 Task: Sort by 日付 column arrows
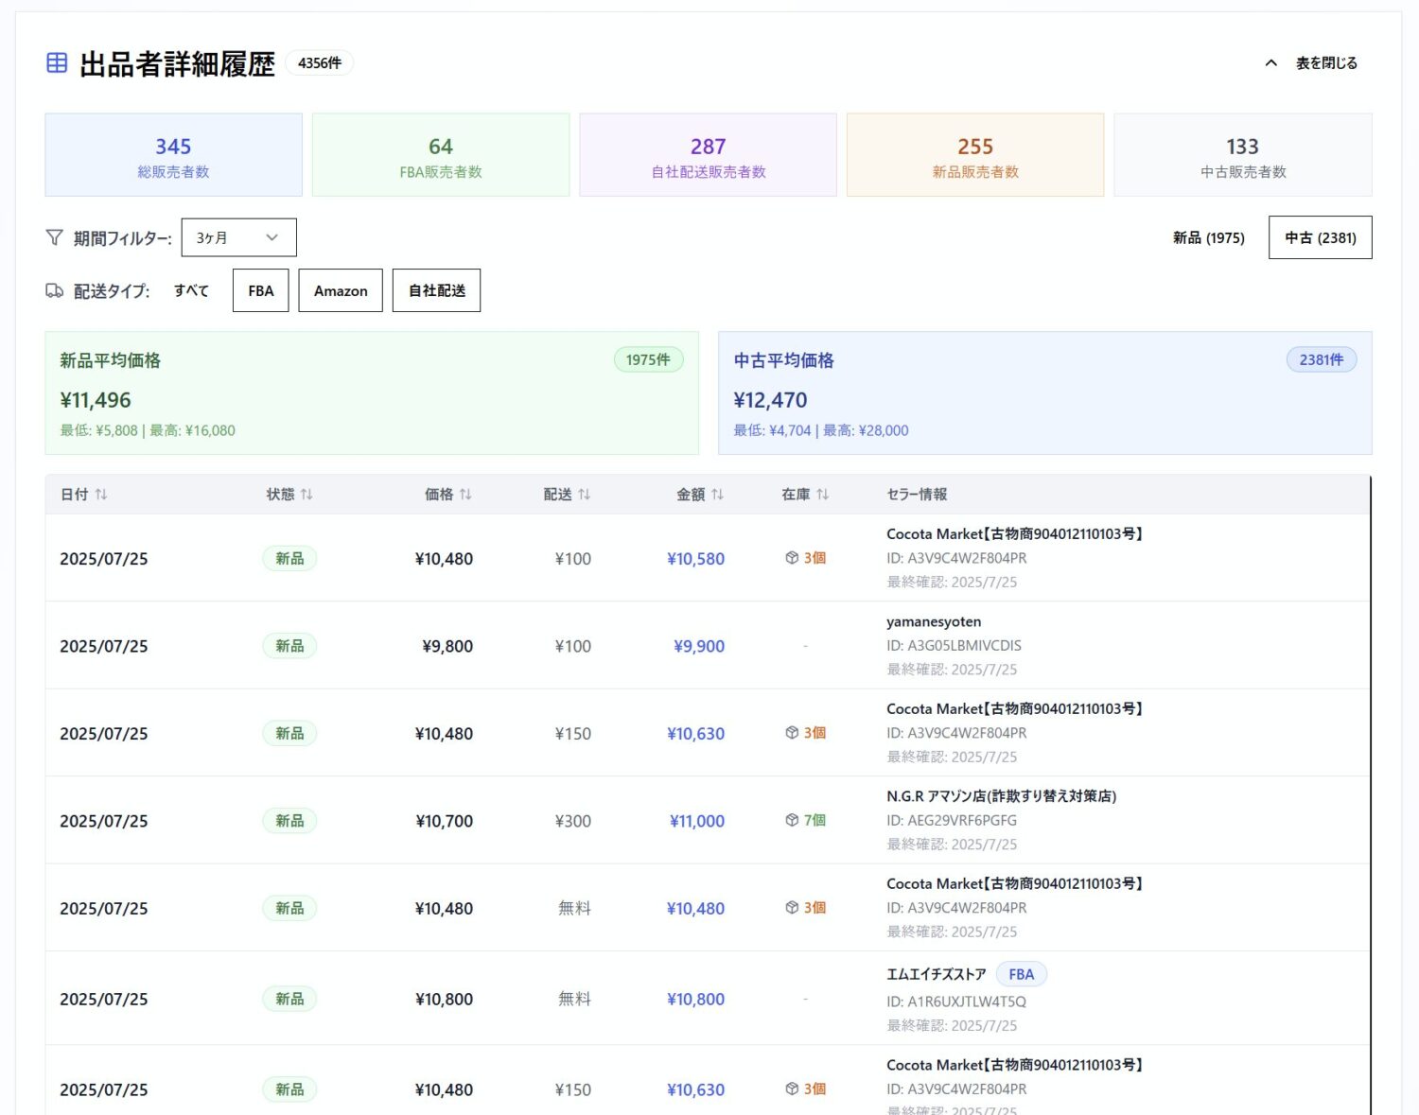[101, 495]
